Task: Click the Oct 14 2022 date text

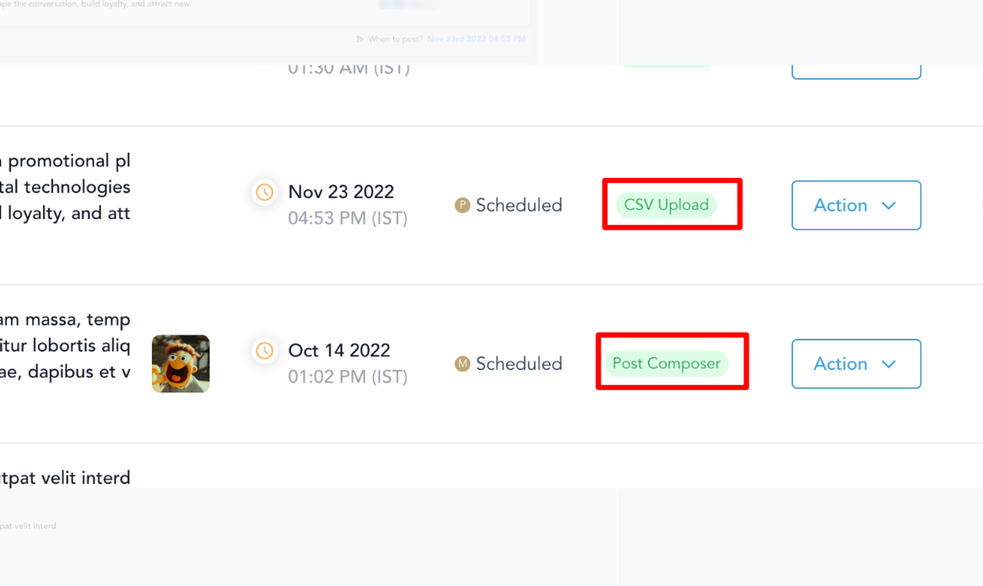Action: [339, 351]
